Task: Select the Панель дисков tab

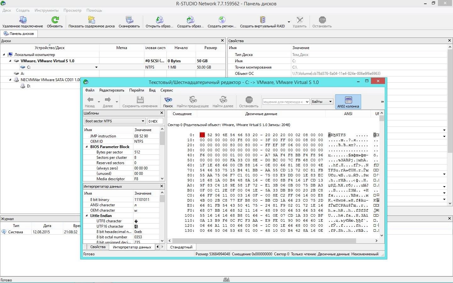Action: click(19, 34)
